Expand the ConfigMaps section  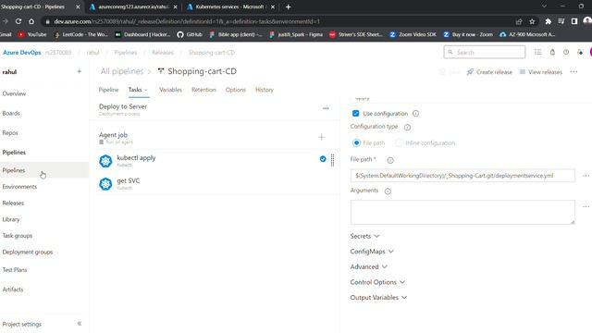[x=372, y=252]
